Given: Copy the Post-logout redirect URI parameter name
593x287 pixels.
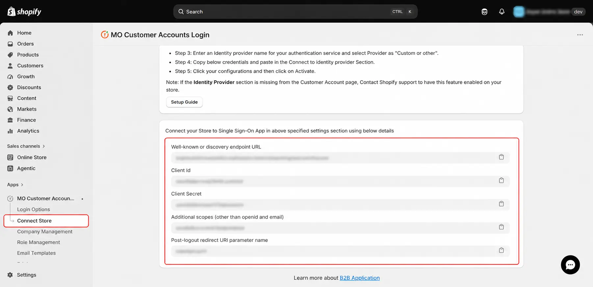Looking at the screenshot, I should tap(501, 250).
